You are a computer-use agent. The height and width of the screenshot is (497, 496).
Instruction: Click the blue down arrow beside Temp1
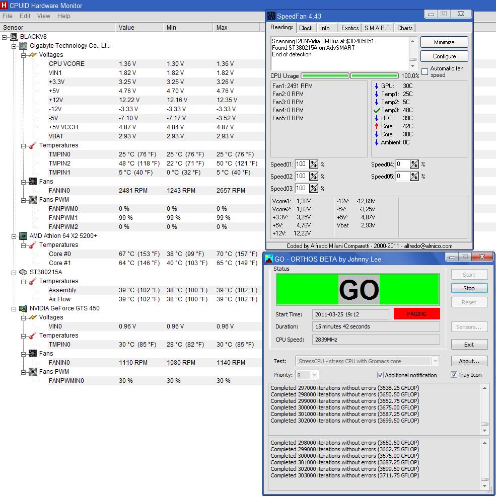pos(377,94)
